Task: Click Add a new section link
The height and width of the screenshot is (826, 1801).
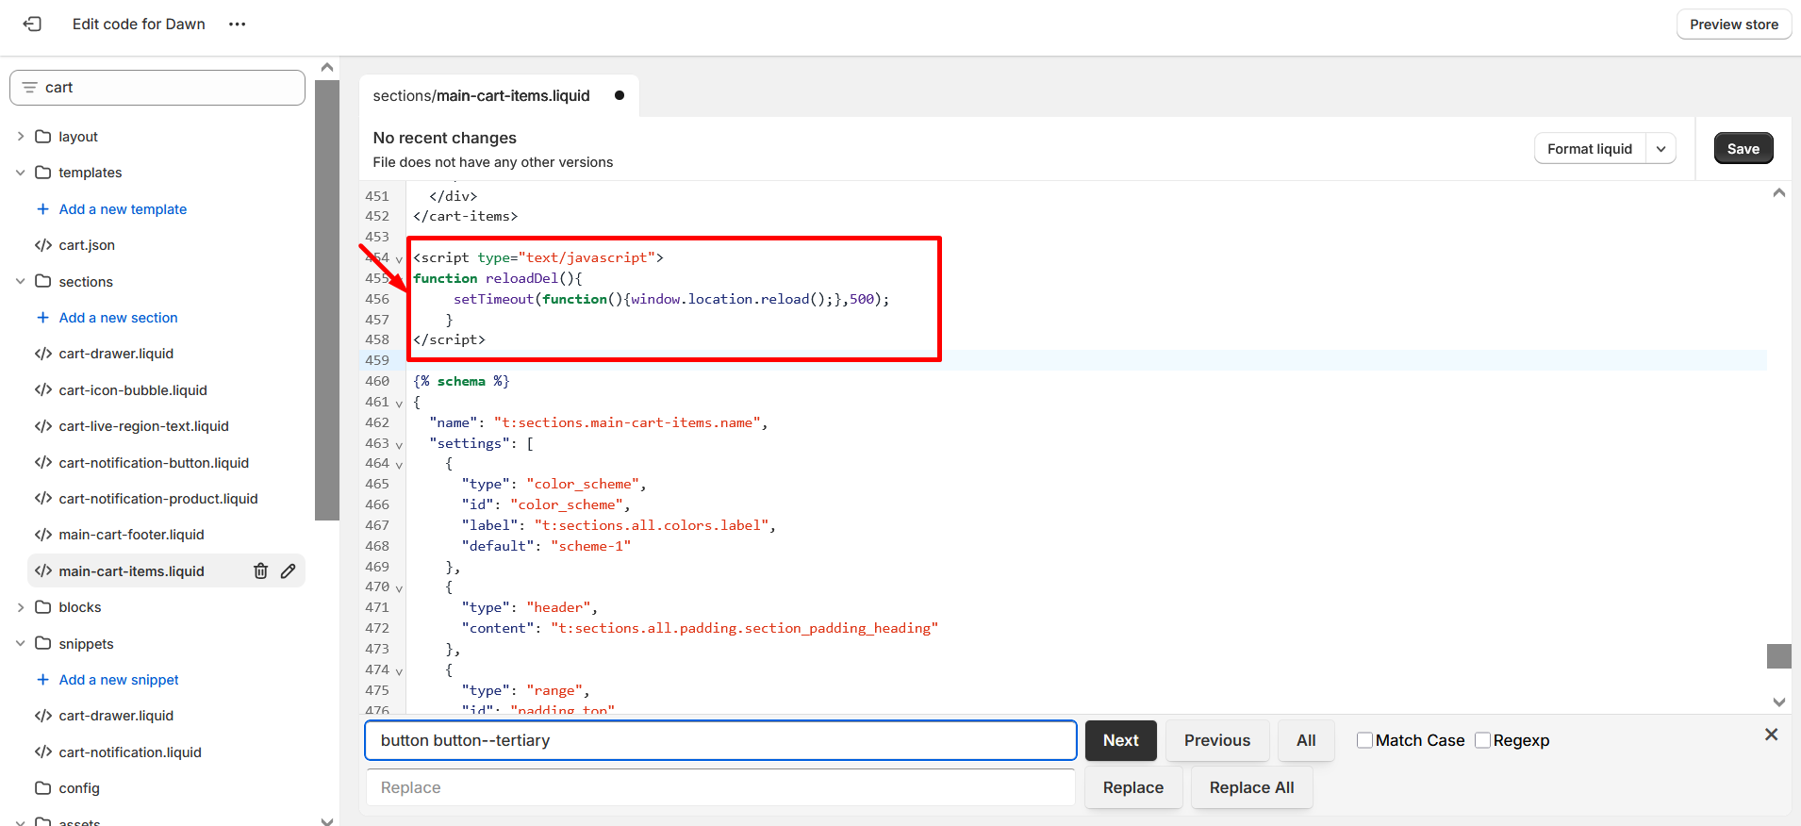Action: 118,318
